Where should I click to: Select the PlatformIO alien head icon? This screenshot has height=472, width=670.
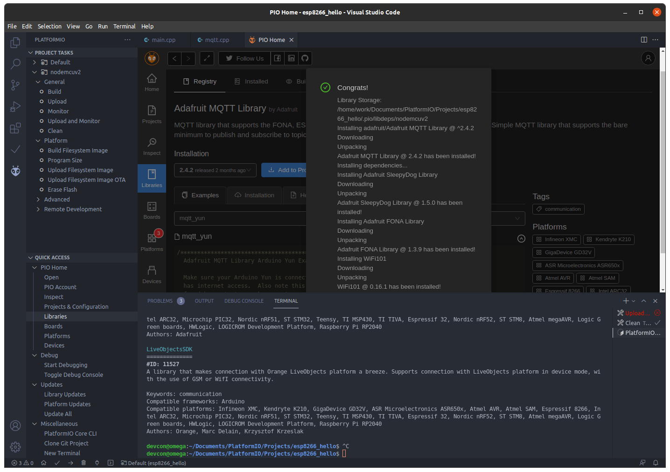point(15,171)
